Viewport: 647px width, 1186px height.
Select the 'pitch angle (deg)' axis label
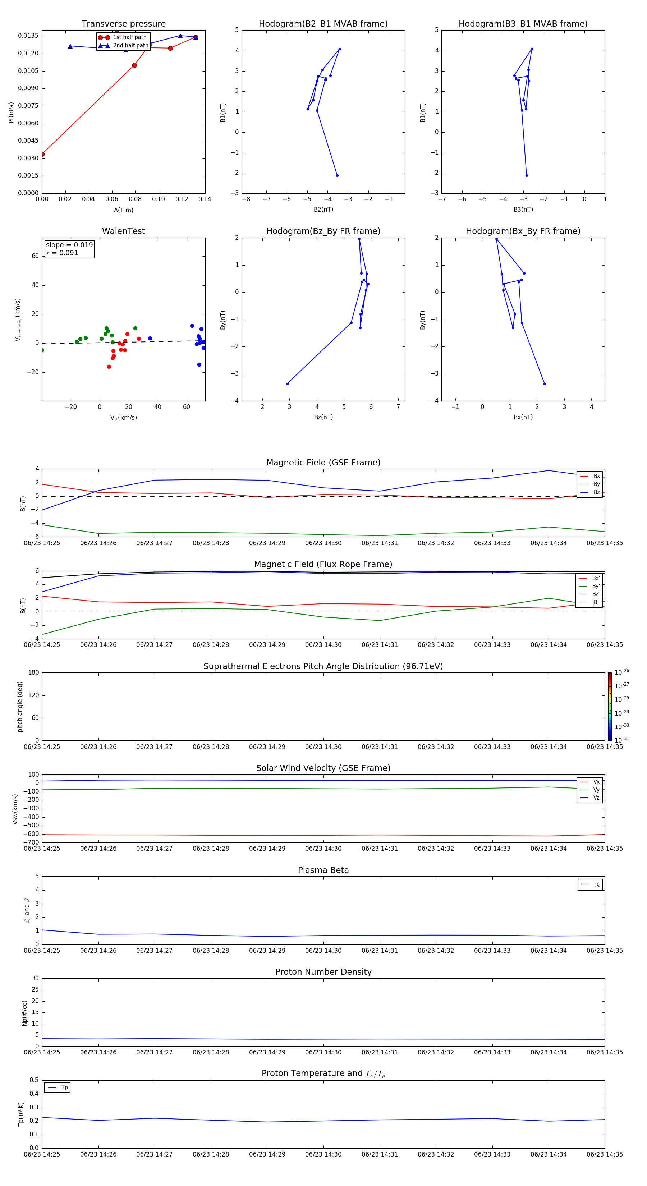tap(20, 707)
